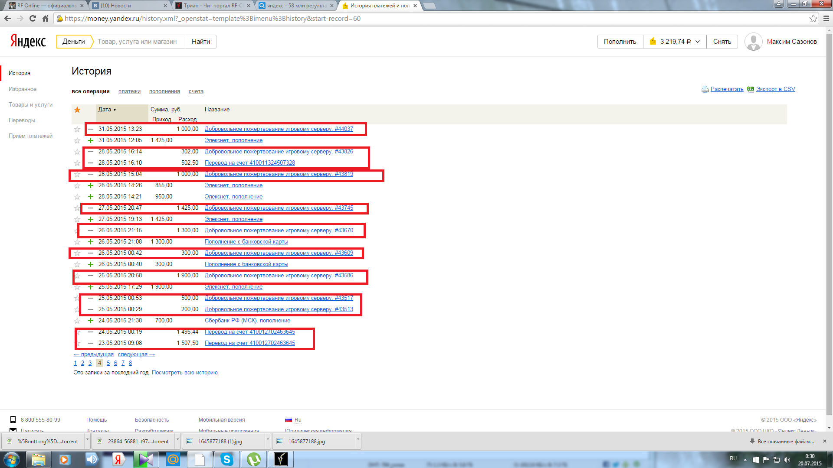833x468 pixels.
Task: Click the browser back arrow
Action: point(7,18)
